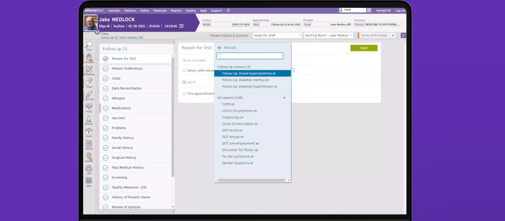
Task: Expand the All reasons (108) submenu arrow
Action: (284, 98)
